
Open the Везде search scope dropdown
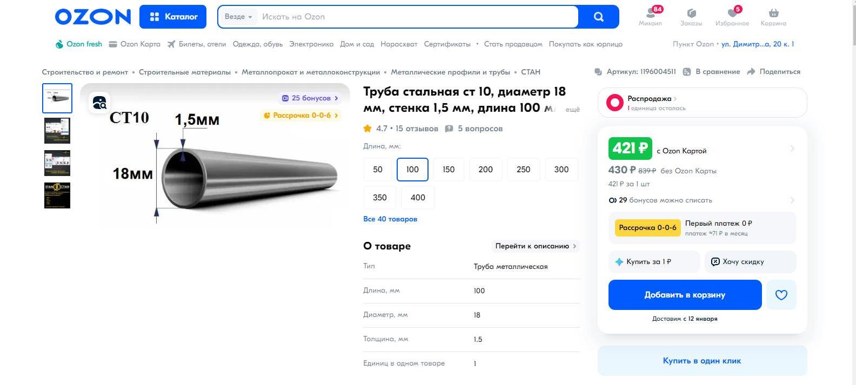[238, 17]
